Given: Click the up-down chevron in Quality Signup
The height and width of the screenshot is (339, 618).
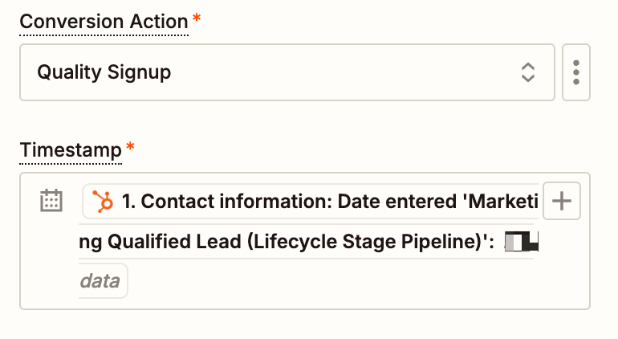Looking at the screenshot, I should (527, 72).
